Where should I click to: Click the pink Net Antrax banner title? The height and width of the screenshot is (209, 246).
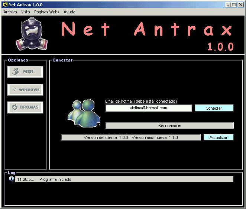click(147, 30)
